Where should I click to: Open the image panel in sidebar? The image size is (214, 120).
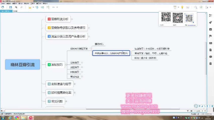point(210,29)
